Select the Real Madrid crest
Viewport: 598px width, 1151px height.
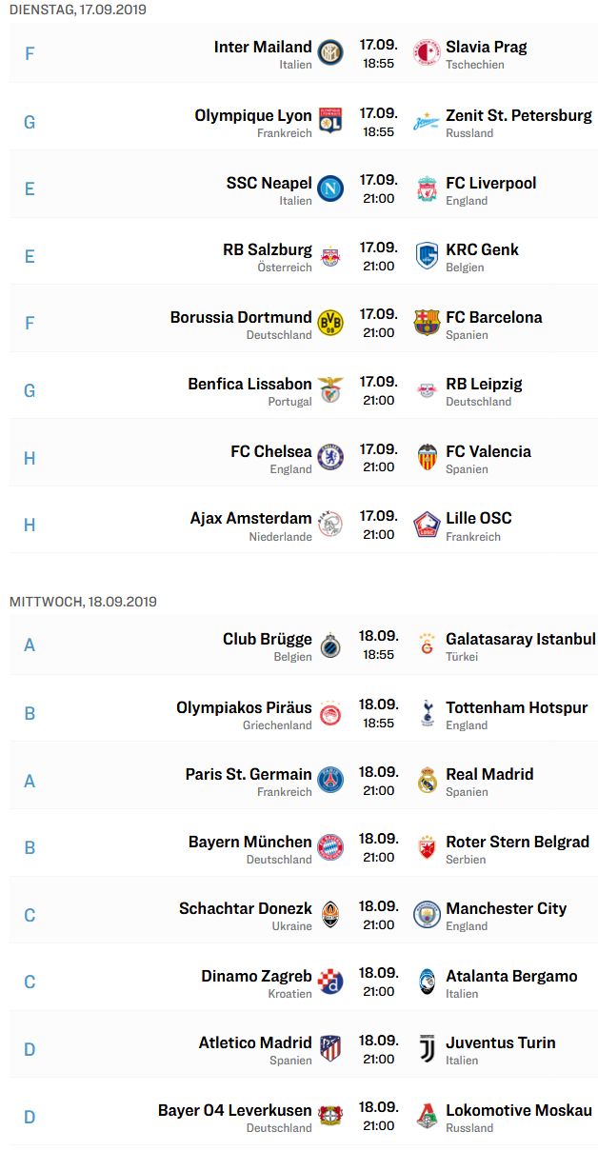click(x=427, y=780)
